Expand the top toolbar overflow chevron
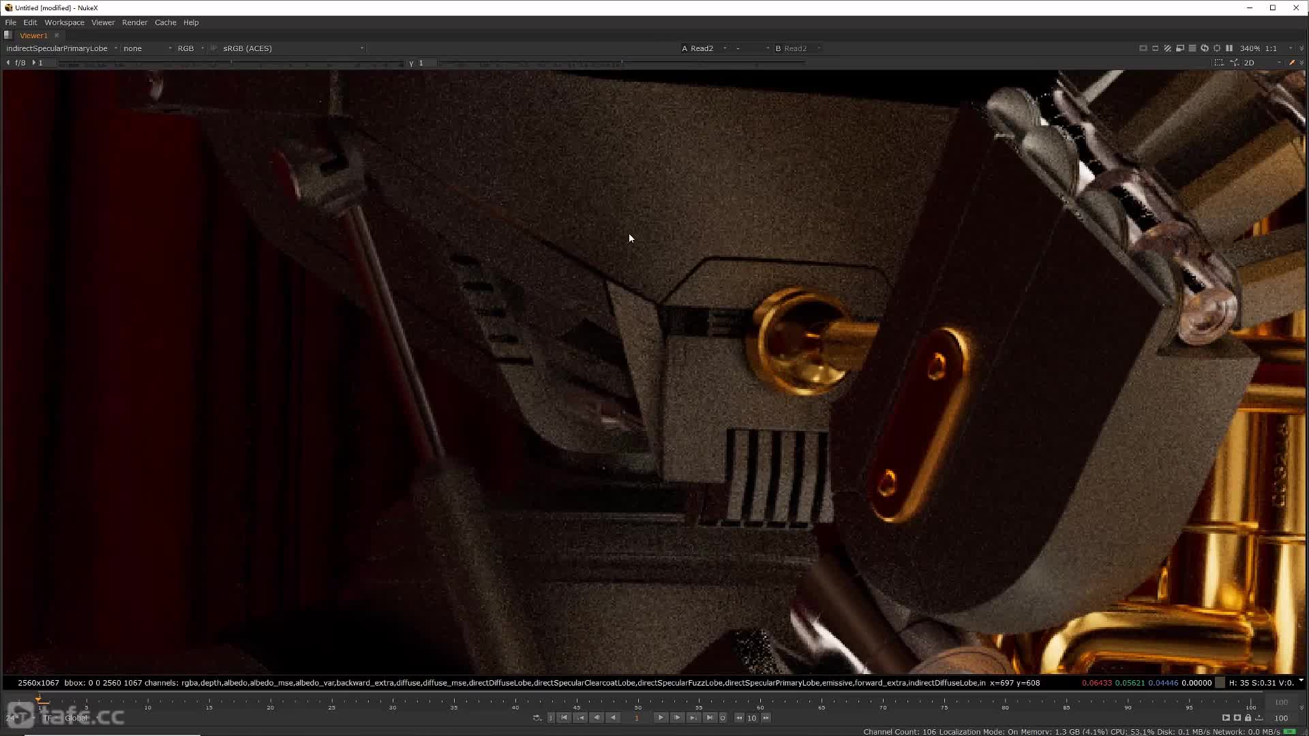The image size is (1309, 736). click(x=1302, y=48)
